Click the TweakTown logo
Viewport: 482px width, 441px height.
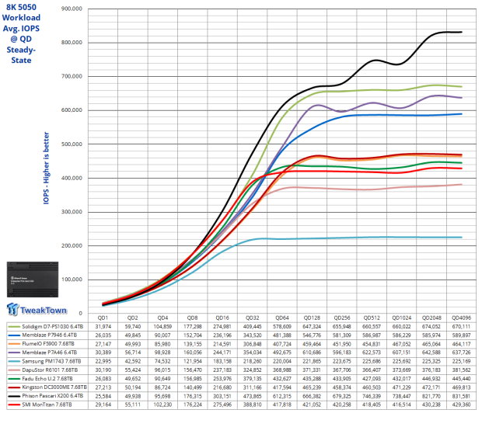point(37,310)
